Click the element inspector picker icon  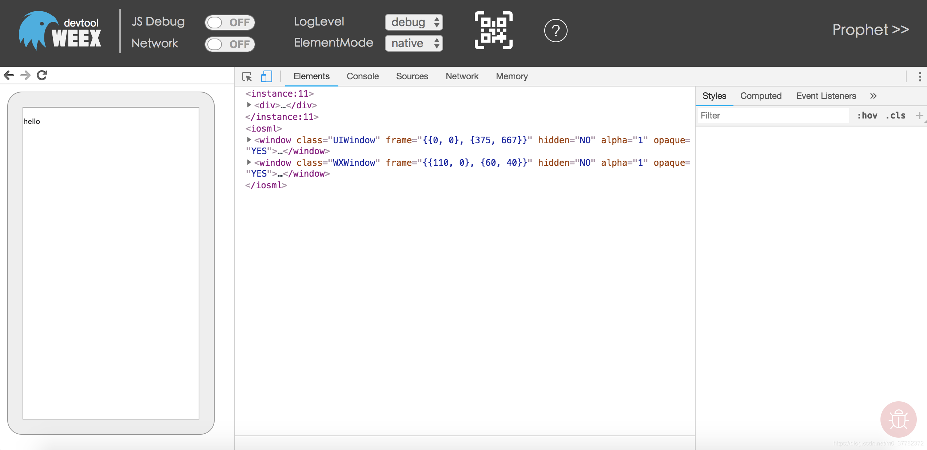pos(248,76)
